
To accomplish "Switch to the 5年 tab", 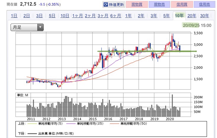I will pos(166,16).
